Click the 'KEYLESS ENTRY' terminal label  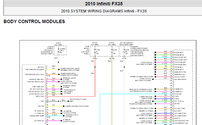coord(180,80)
